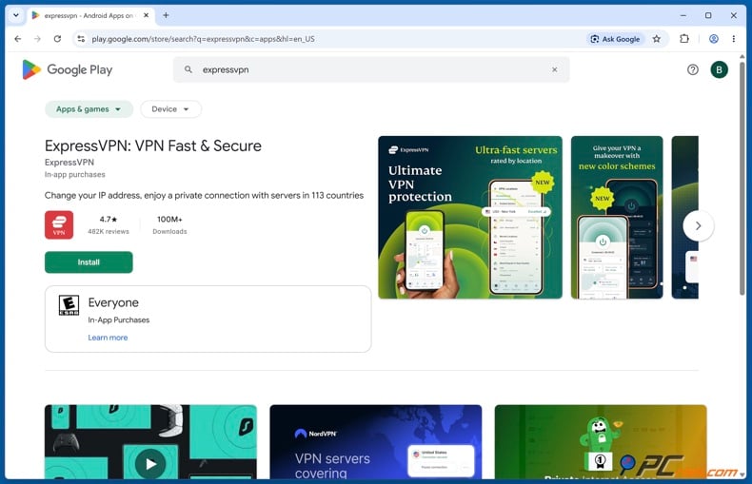752x484 pixels.
Task: Open Ultimate VPN protection screenshot
Action: [470, 218]
